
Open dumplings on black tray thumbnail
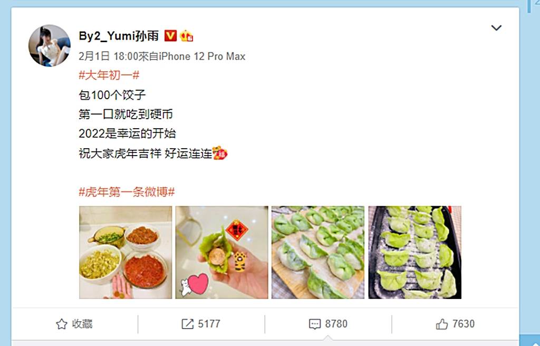coord(414,252)
